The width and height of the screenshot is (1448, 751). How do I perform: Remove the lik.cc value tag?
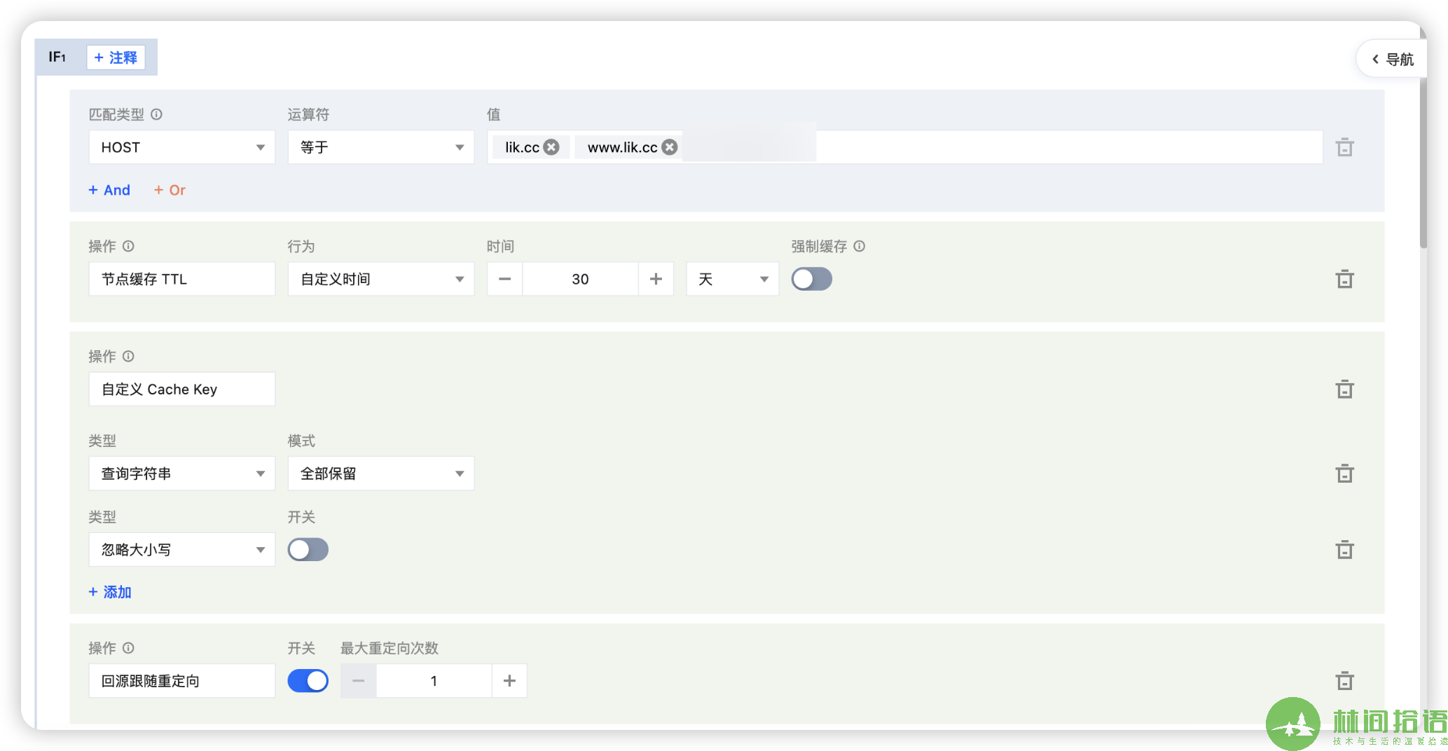tap(551, 147)
